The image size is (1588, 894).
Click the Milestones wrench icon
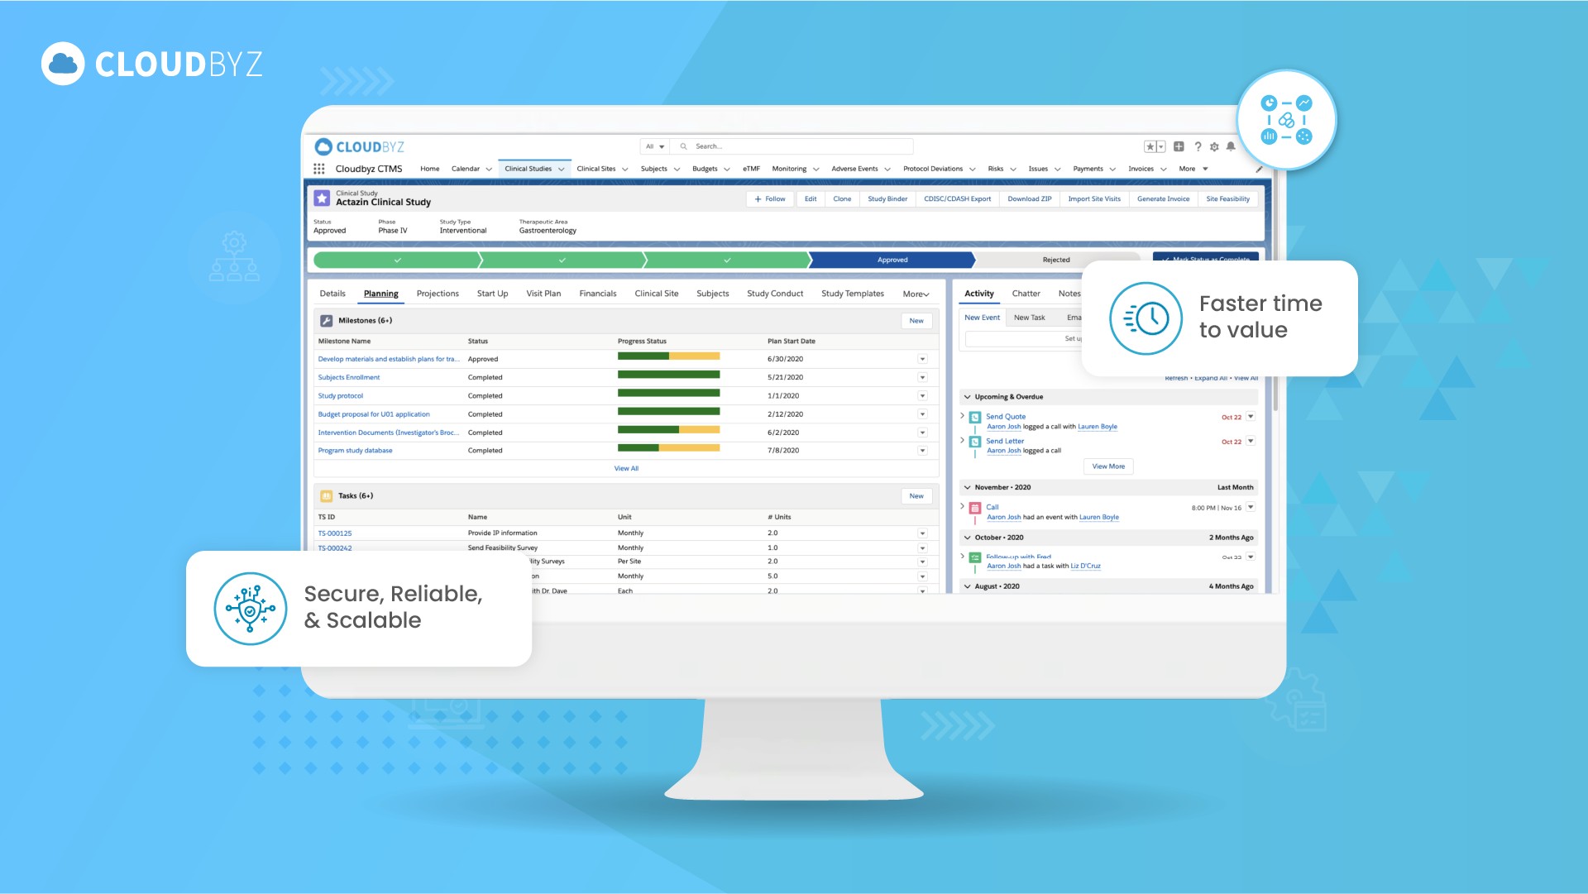point(327,321)
